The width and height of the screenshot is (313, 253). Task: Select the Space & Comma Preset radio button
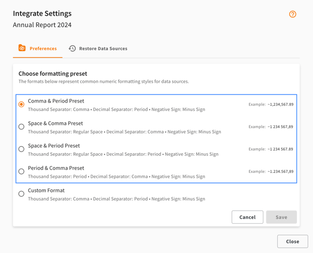pyautogui.click(x=21, y=127)
